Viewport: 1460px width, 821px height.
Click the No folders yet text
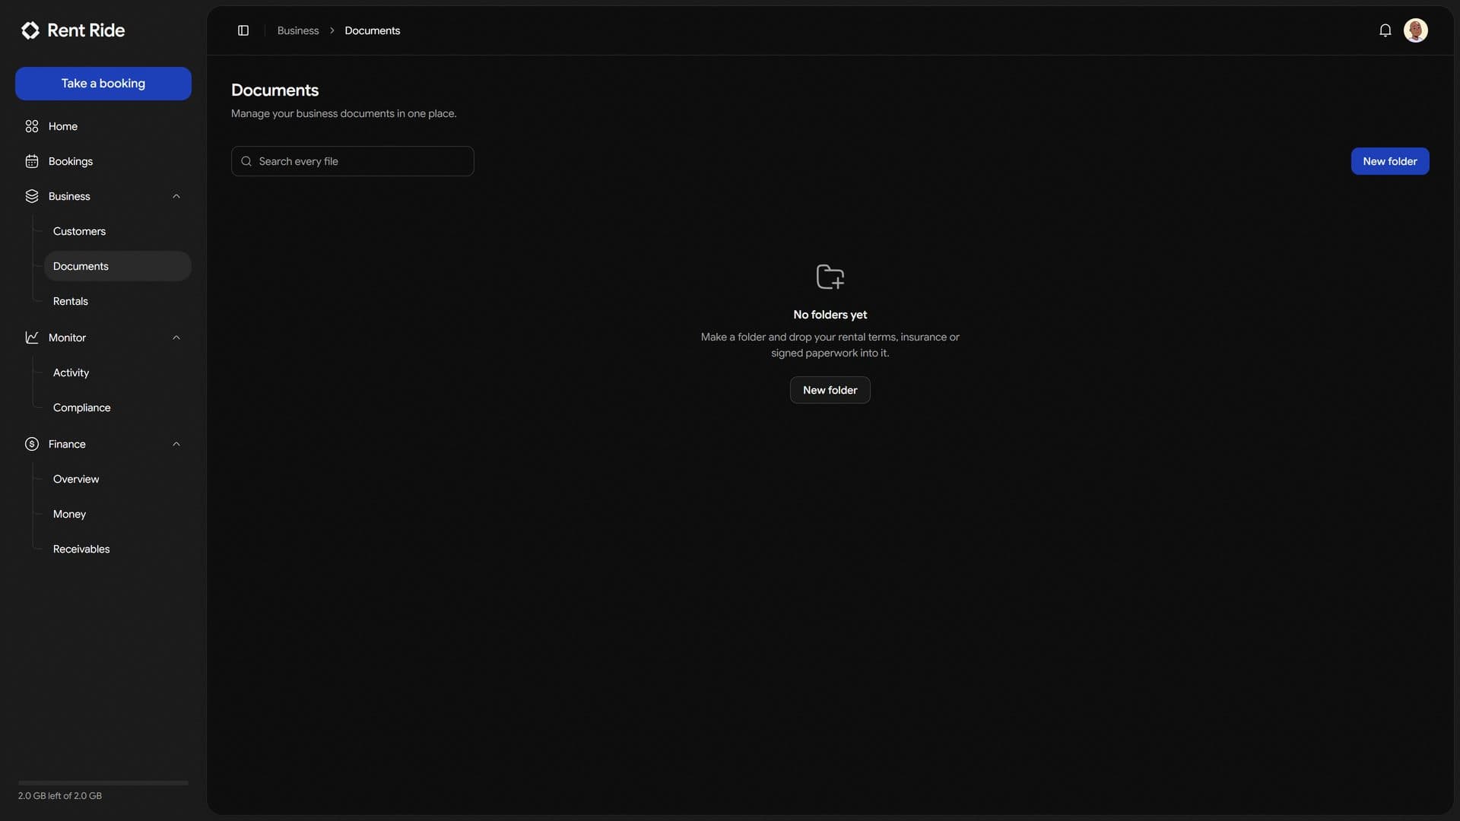coord(830,315)
